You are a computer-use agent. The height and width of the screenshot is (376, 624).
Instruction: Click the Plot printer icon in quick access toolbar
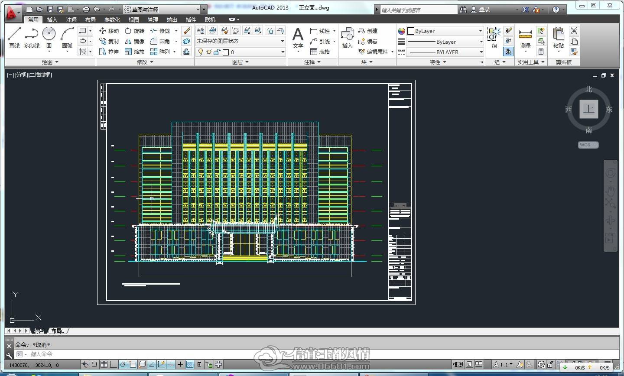tap(86, 9)
